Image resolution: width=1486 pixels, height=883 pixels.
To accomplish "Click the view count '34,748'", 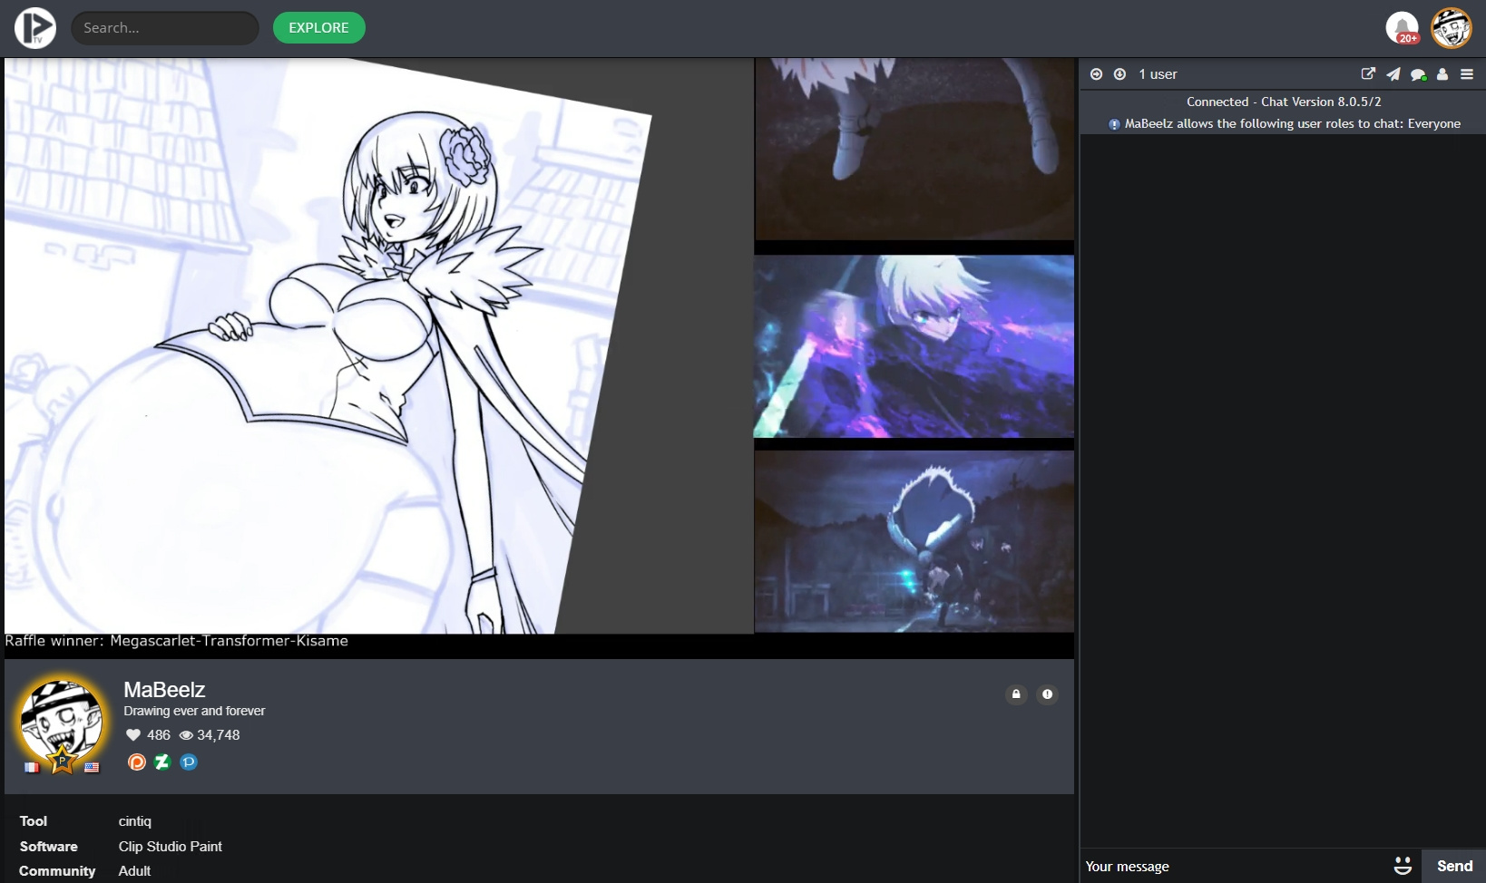I will click(x=219, y=735).
